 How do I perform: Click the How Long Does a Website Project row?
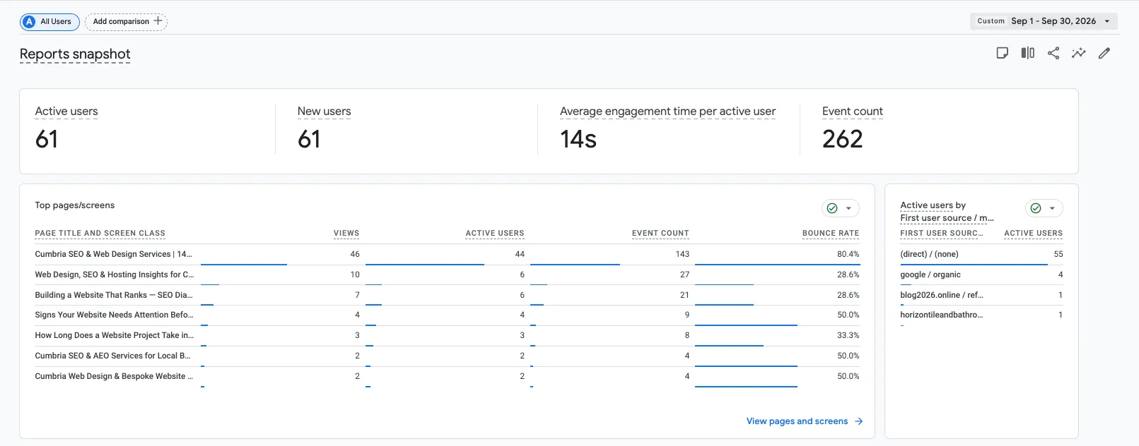pos(447,335)
